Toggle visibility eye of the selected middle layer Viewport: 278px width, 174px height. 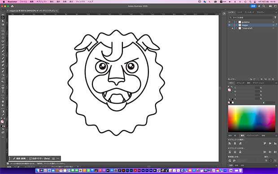click(230, 25)
